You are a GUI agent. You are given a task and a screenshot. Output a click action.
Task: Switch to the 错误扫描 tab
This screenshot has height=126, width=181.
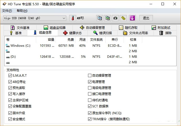pyautogui.click(x=102, y=33)
